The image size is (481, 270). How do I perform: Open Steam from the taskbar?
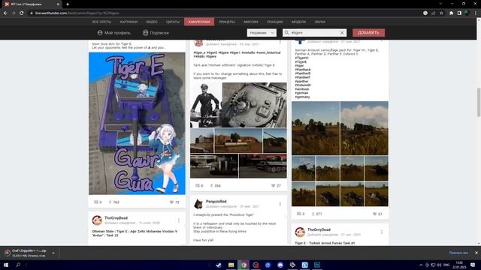click(x=219, y=265)
